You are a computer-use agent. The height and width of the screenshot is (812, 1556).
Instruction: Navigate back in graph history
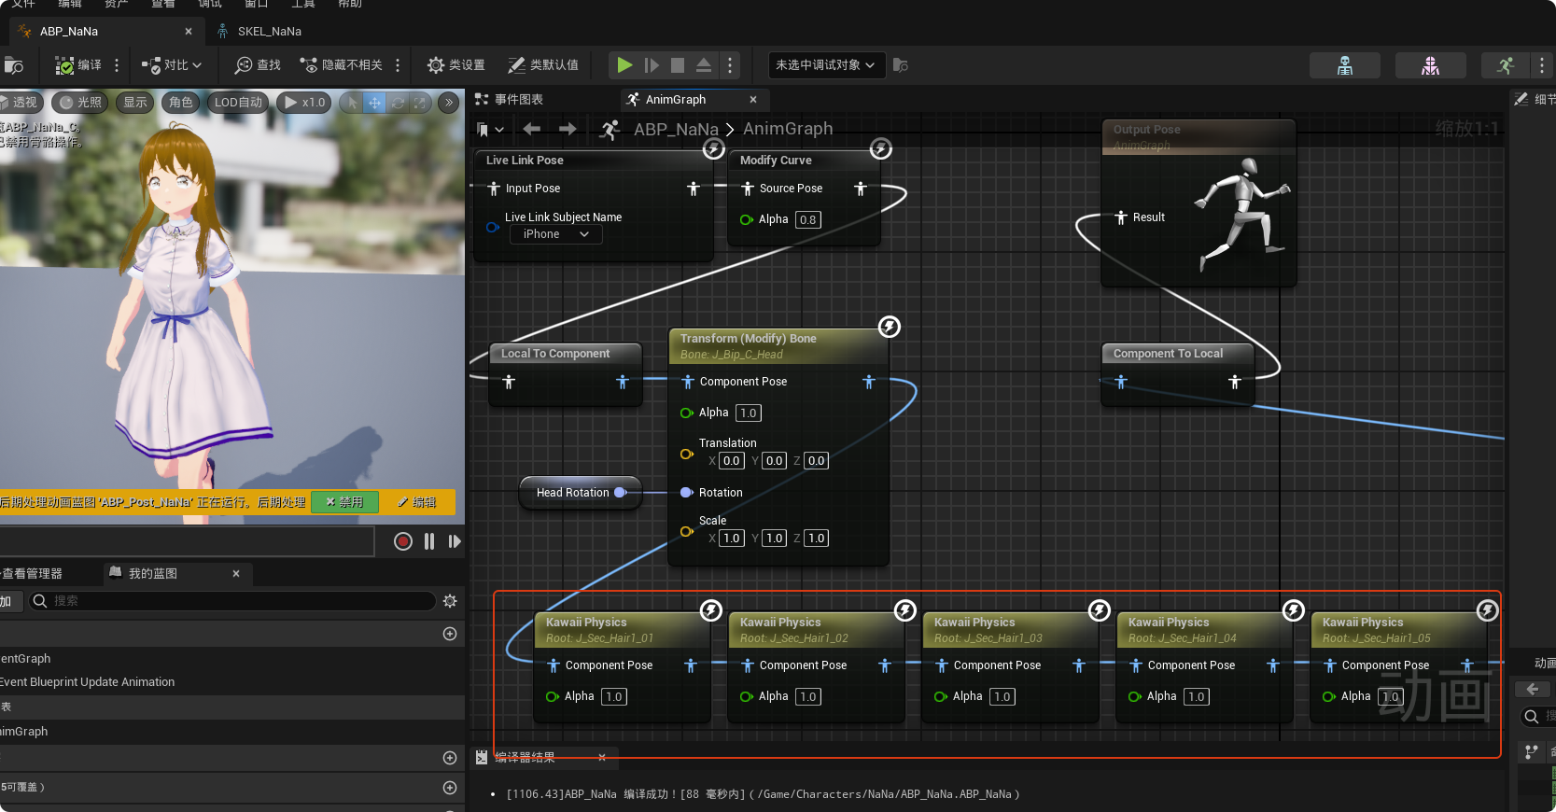click(x=532, y=129)
